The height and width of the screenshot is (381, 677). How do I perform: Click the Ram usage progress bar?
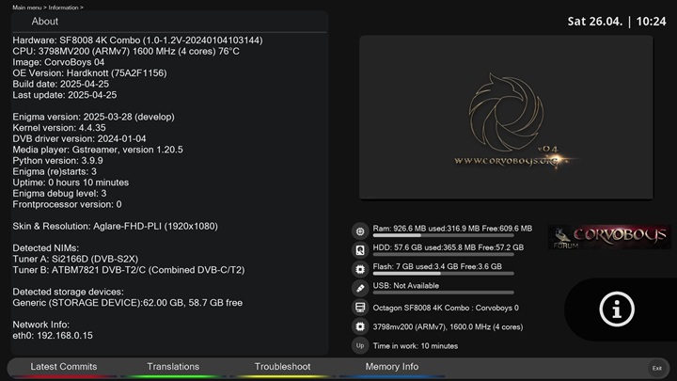click(444, 235)
